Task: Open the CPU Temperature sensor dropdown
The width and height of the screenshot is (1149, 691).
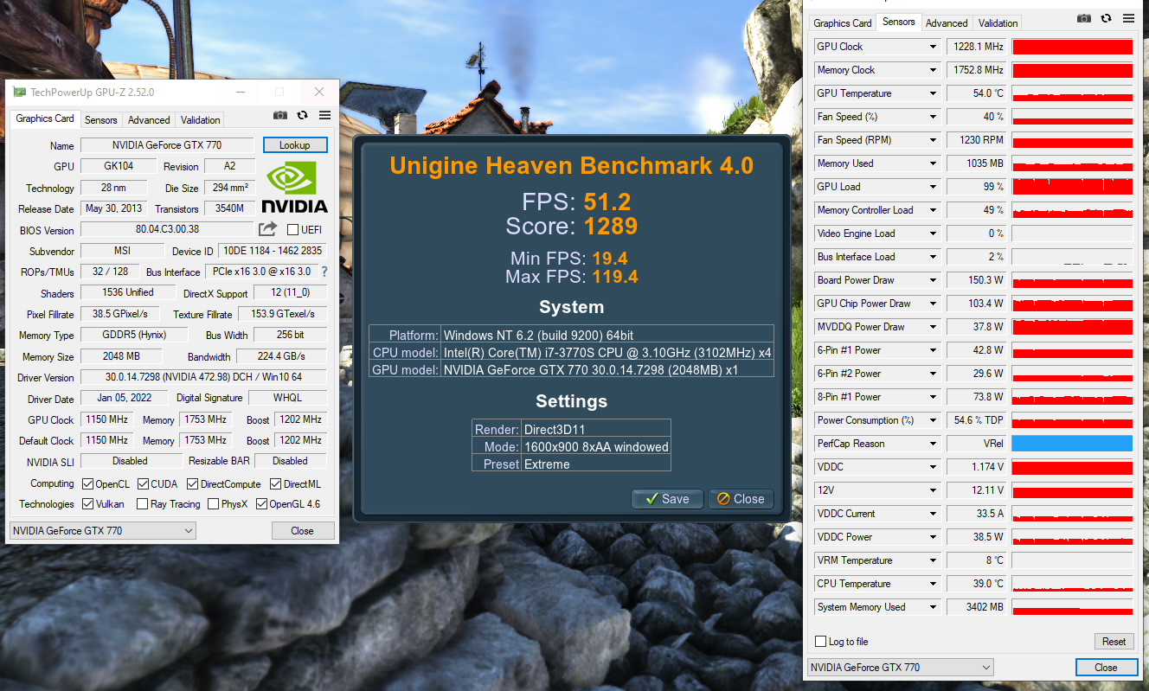Action: 933,584
